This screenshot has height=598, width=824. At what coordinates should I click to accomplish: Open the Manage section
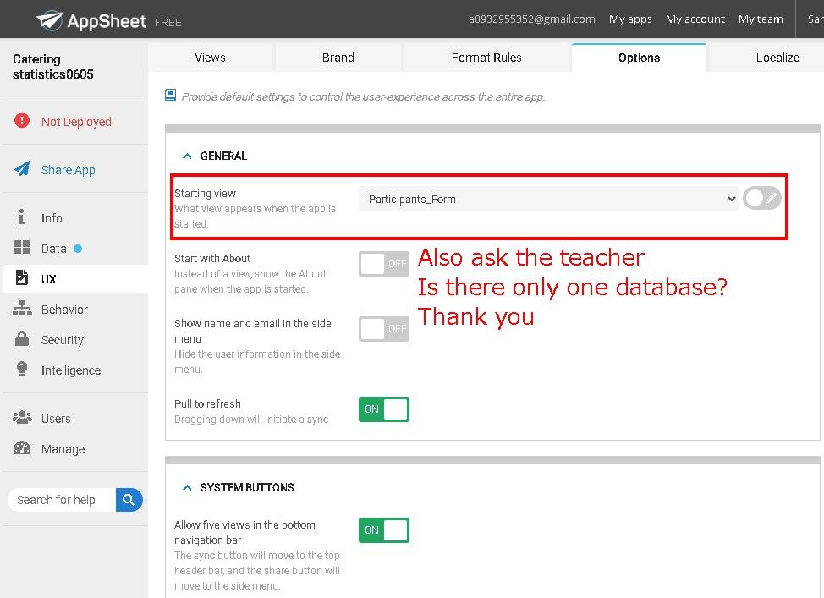[x=63, y=449]
